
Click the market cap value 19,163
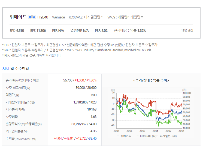click(x=92, y=109)
